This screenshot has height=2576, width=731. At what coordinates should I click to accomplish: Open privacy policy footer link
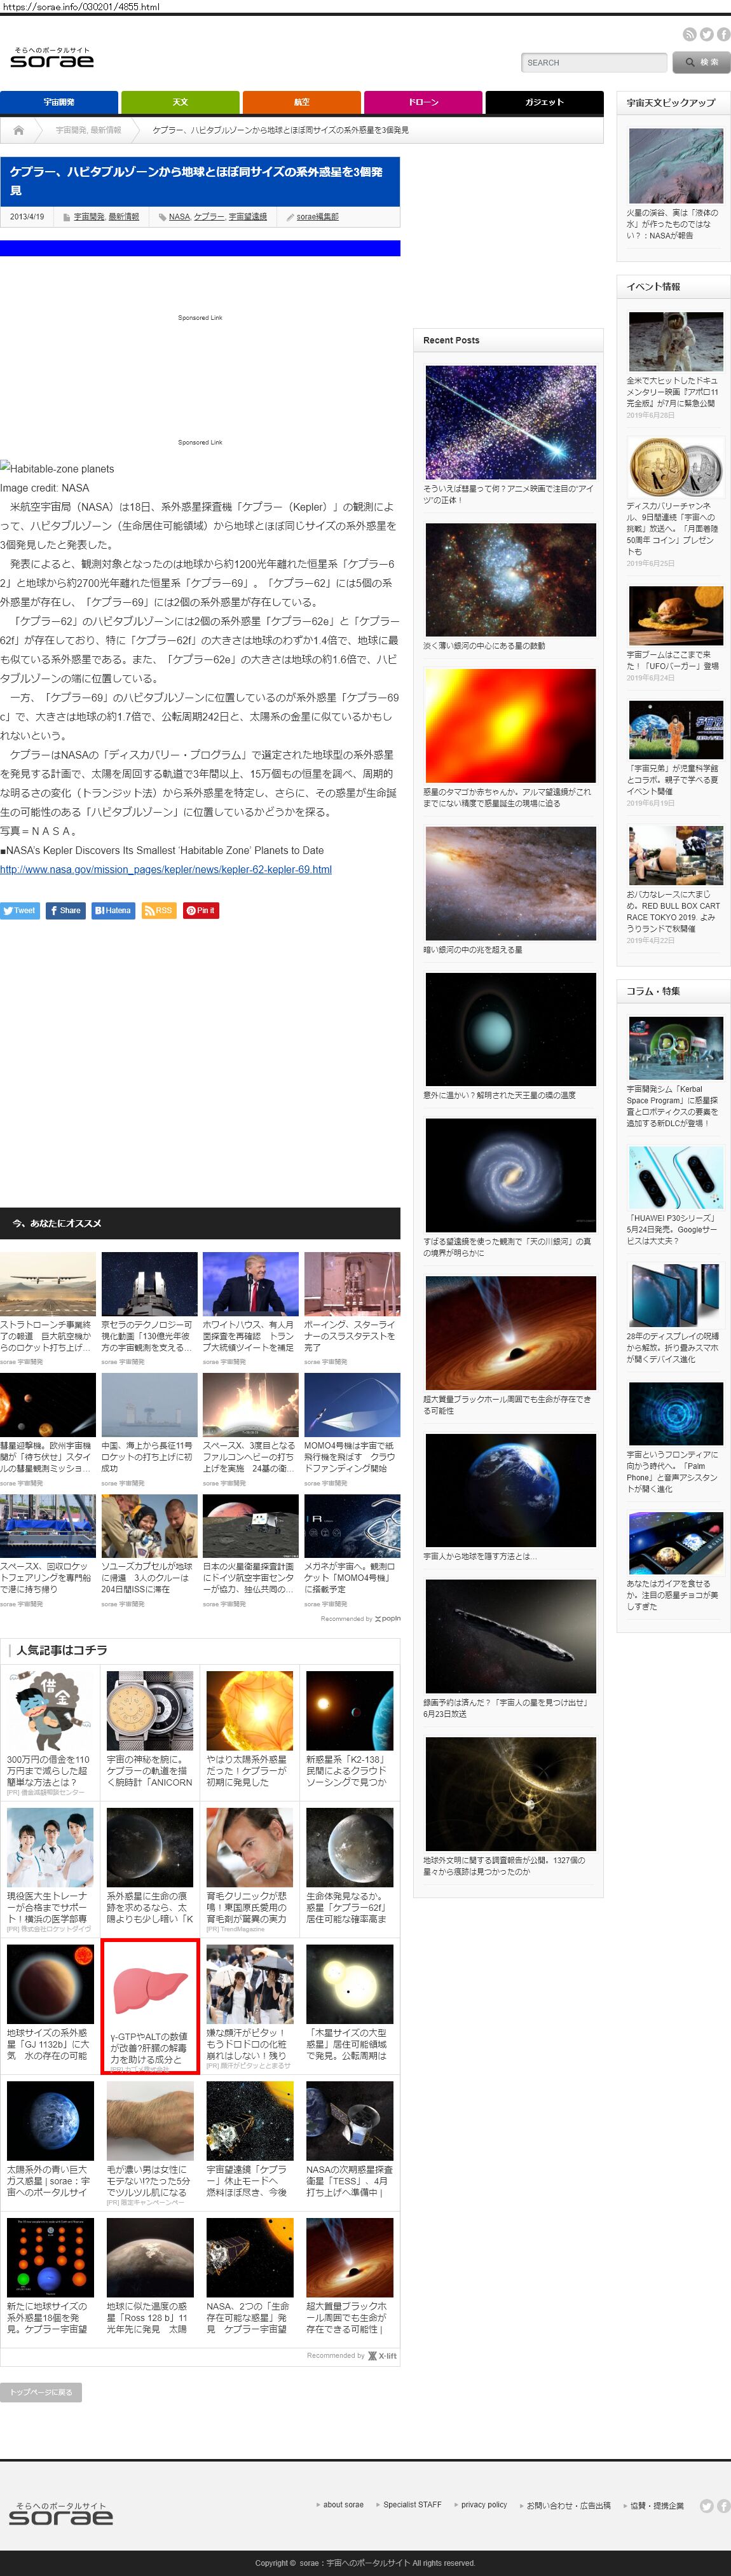[484, 2505]
